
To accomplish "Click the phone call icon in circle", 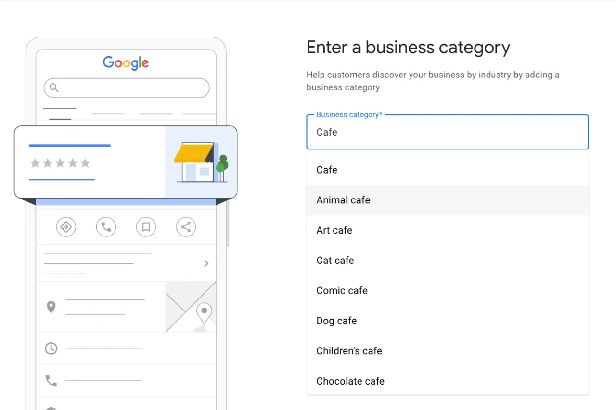I will (106, 227).
